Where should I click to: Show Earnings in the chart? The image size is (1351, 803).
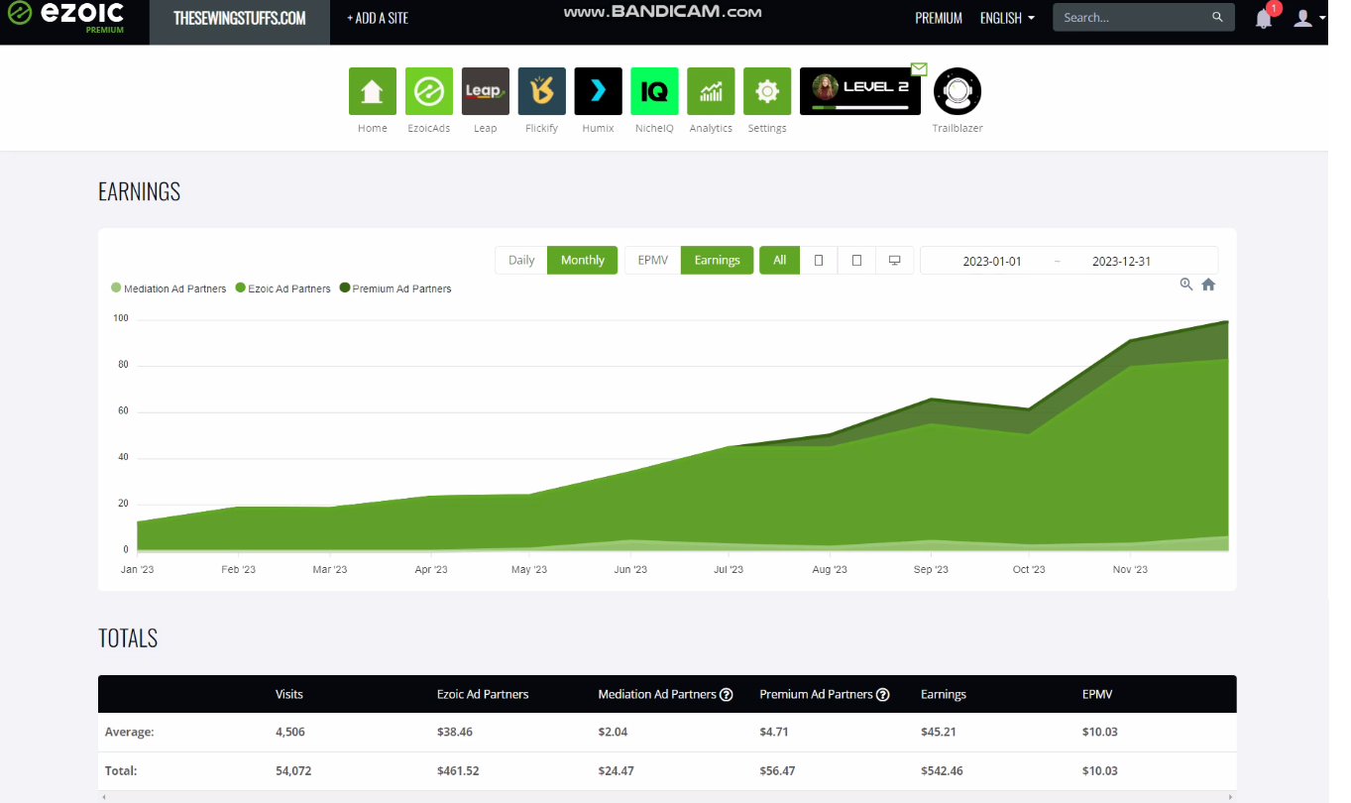click(717, 260)
